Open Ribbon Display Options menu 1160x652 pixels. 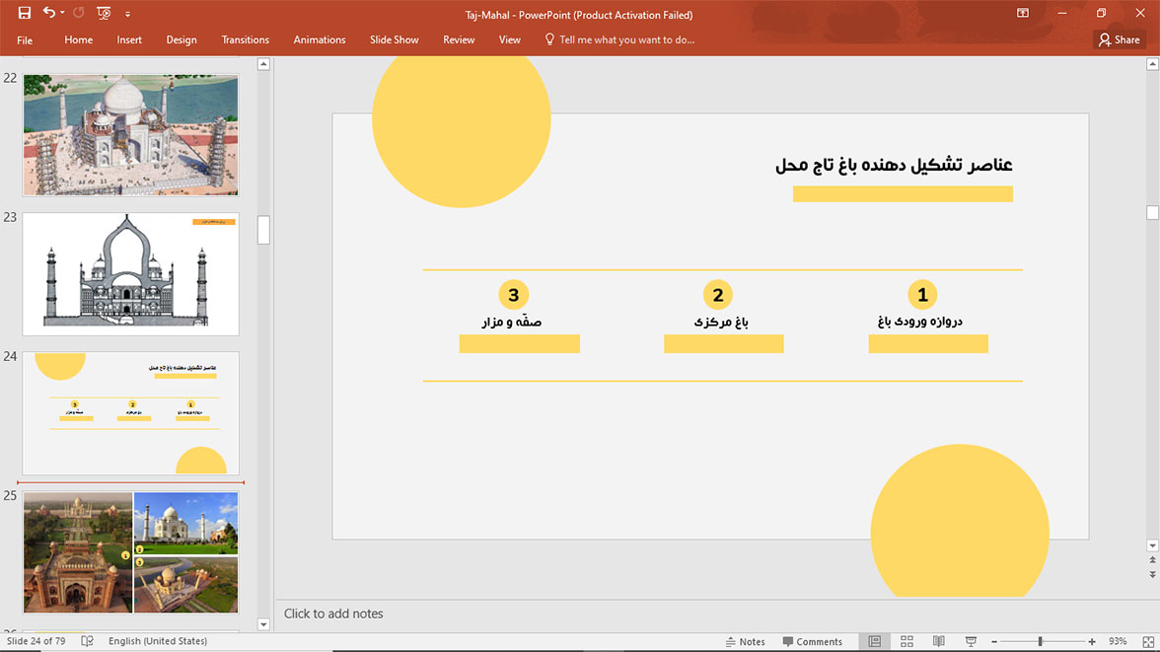point(1023,14)
